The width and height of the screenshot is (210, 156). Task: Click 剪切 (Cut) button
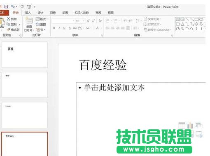[x=12, y=19]
